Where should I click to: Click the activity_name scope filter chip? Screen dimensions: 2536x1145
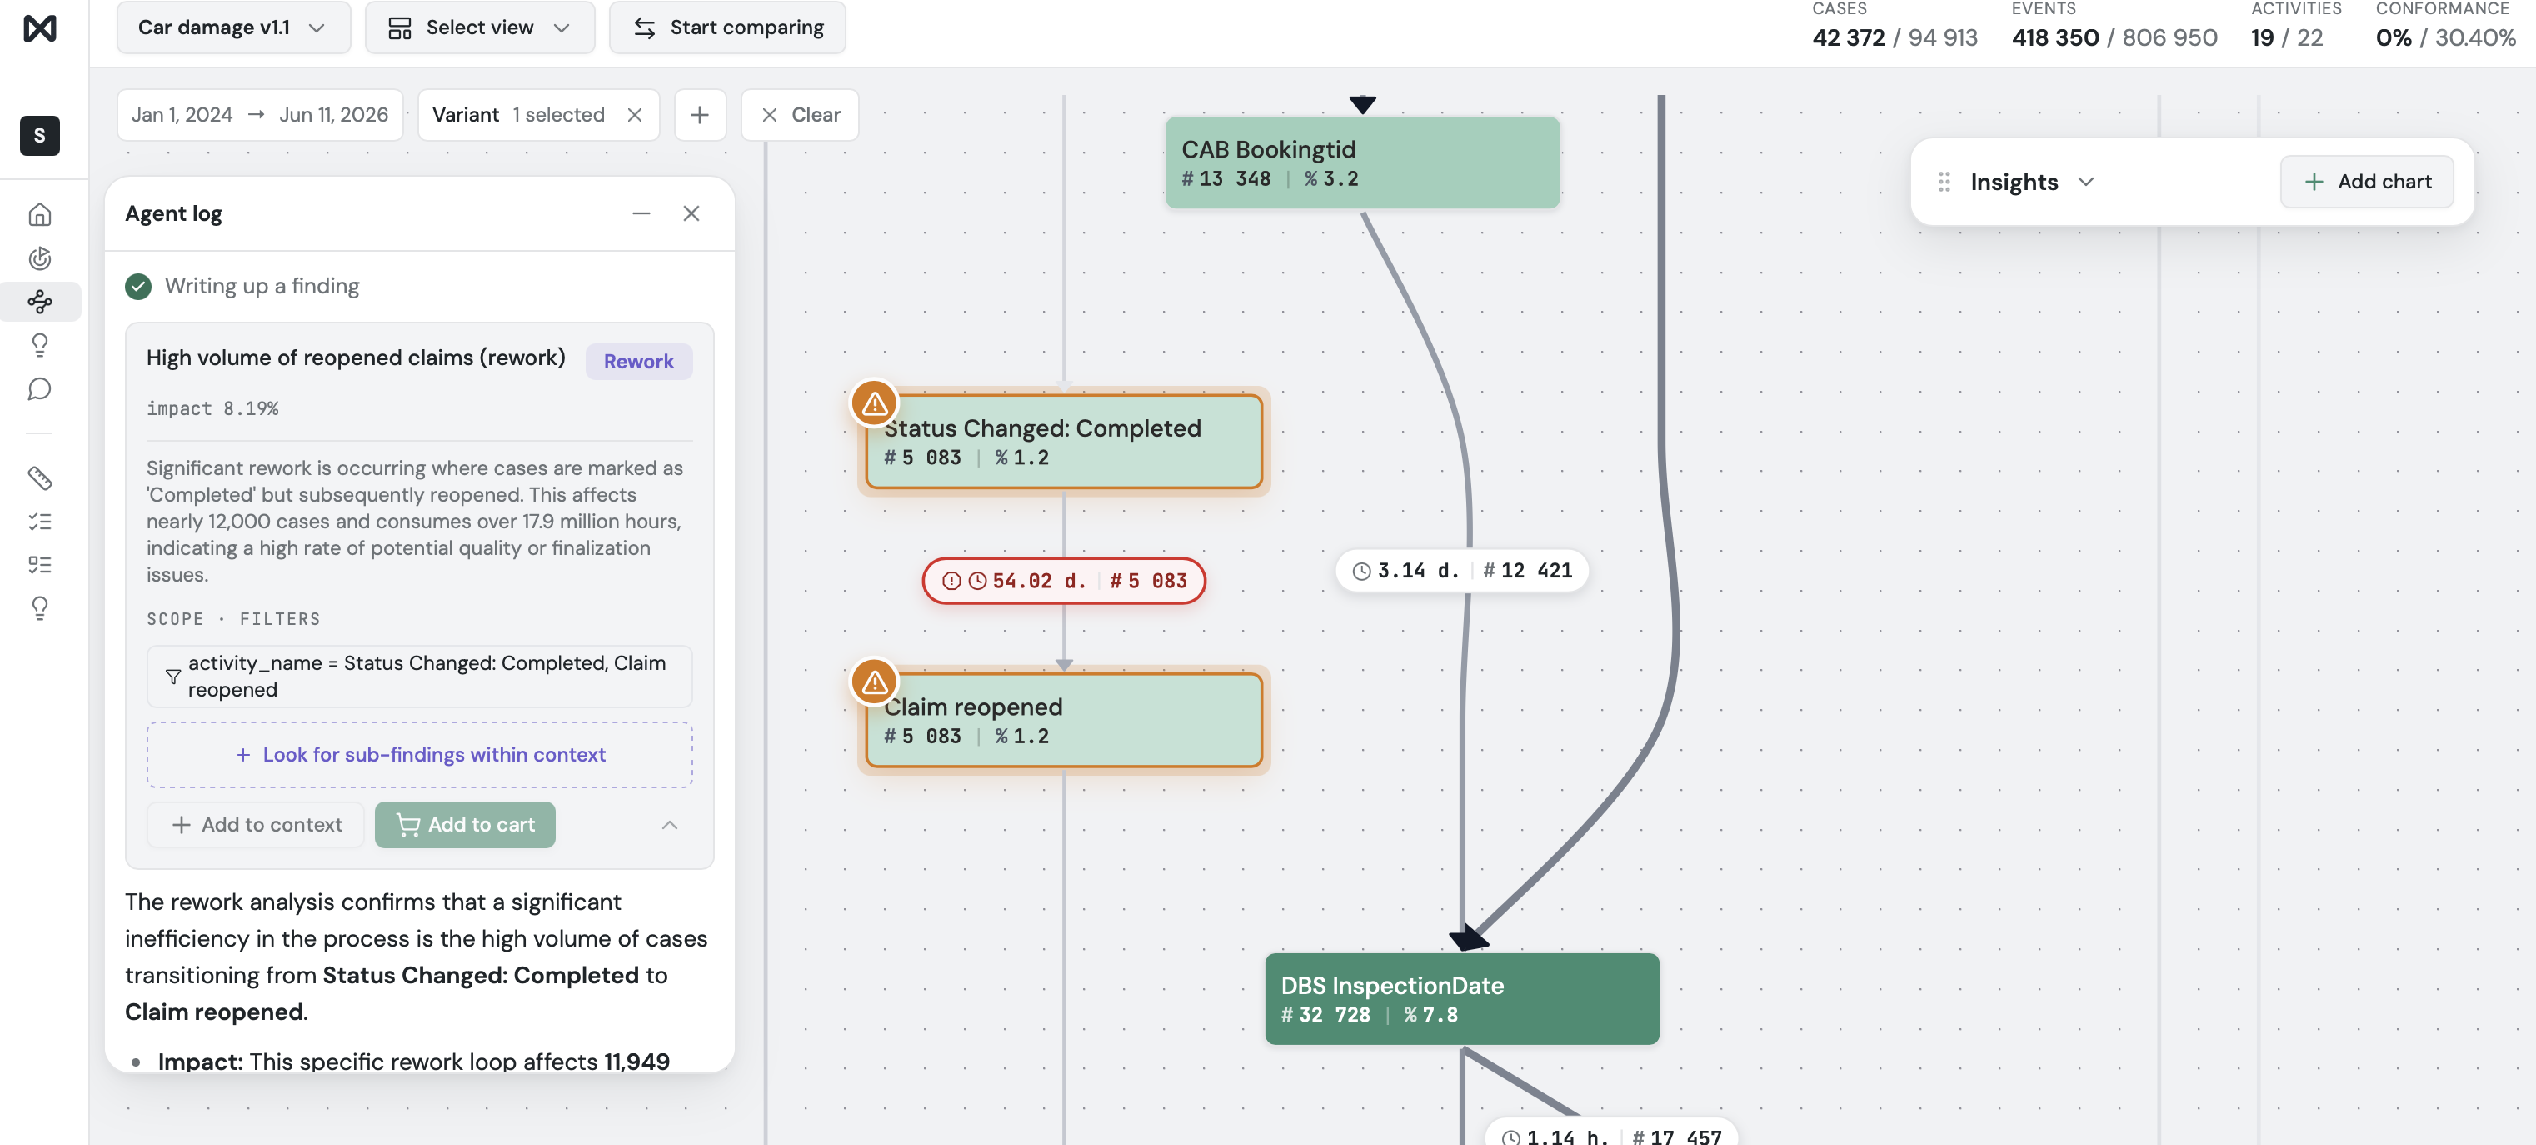coord(419,677)
